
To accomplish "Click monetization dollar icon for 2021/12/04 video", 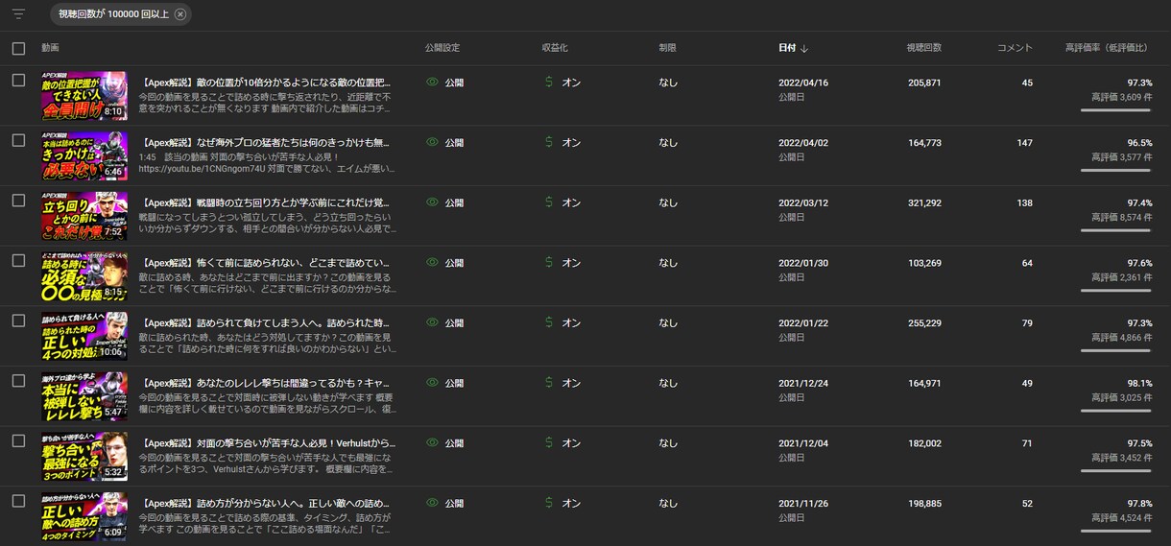I will (548, 442).
